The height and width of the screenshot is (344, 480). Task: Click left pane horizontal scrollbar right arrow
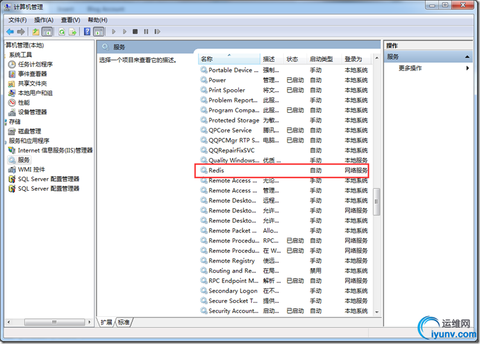[89, 322]
